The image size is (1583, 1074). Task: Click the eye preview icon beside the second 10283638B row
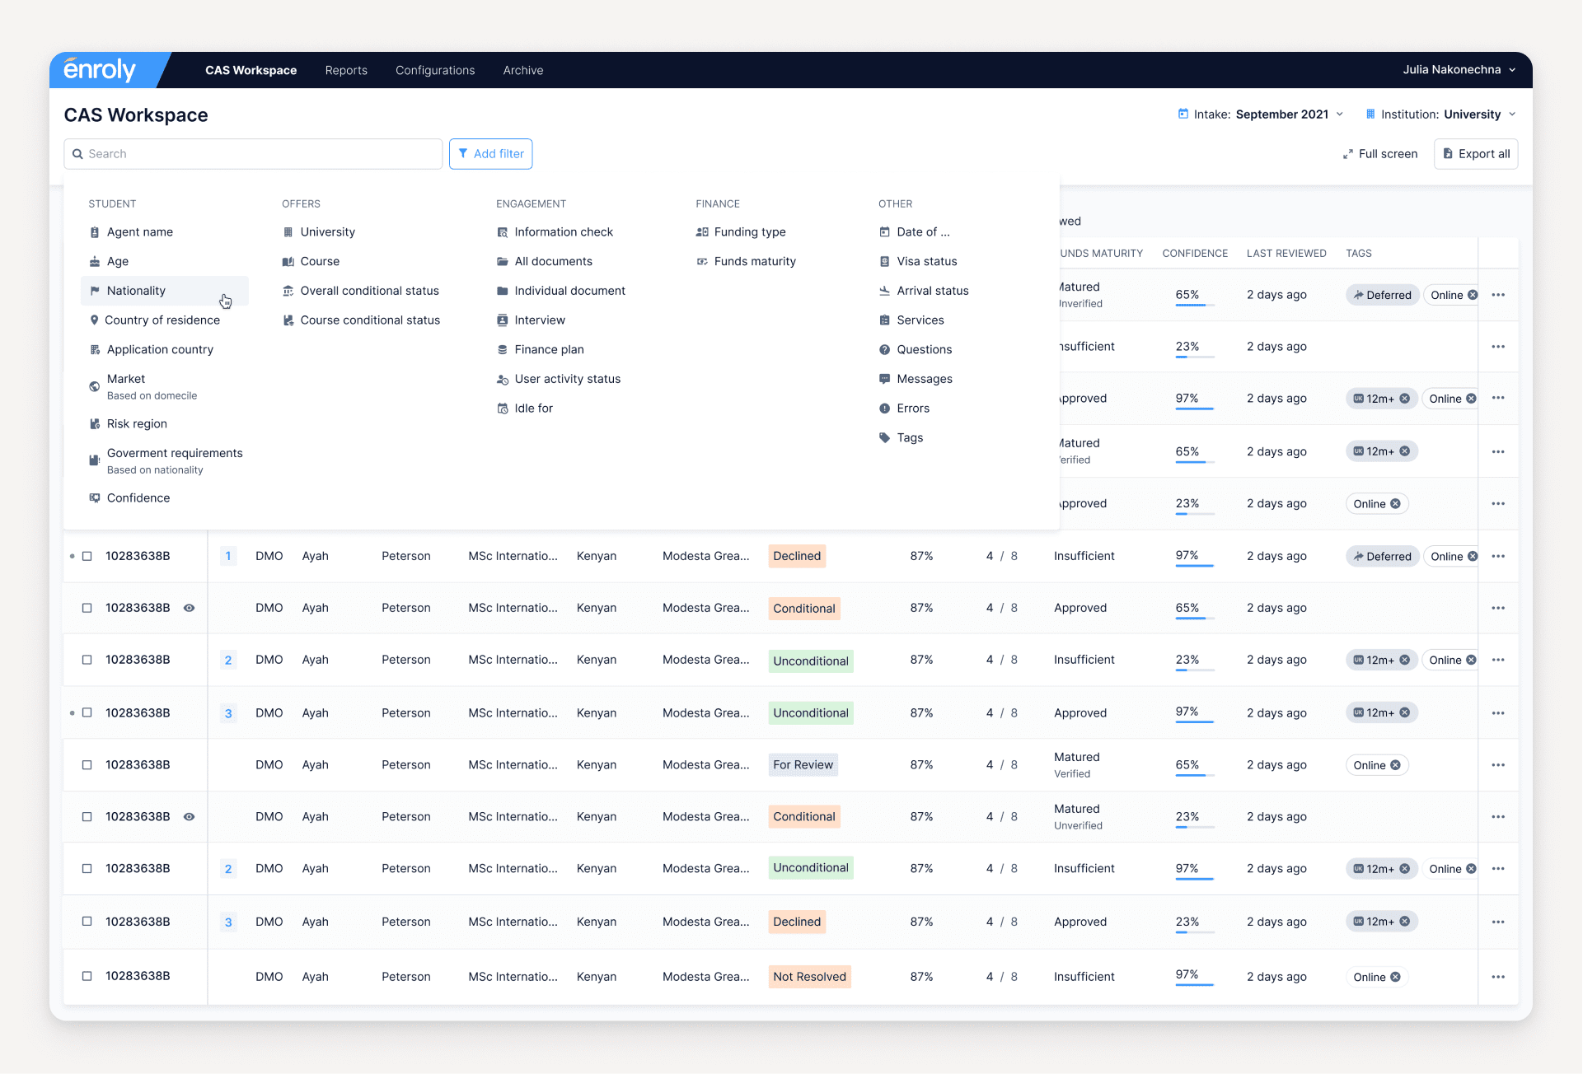189,608
